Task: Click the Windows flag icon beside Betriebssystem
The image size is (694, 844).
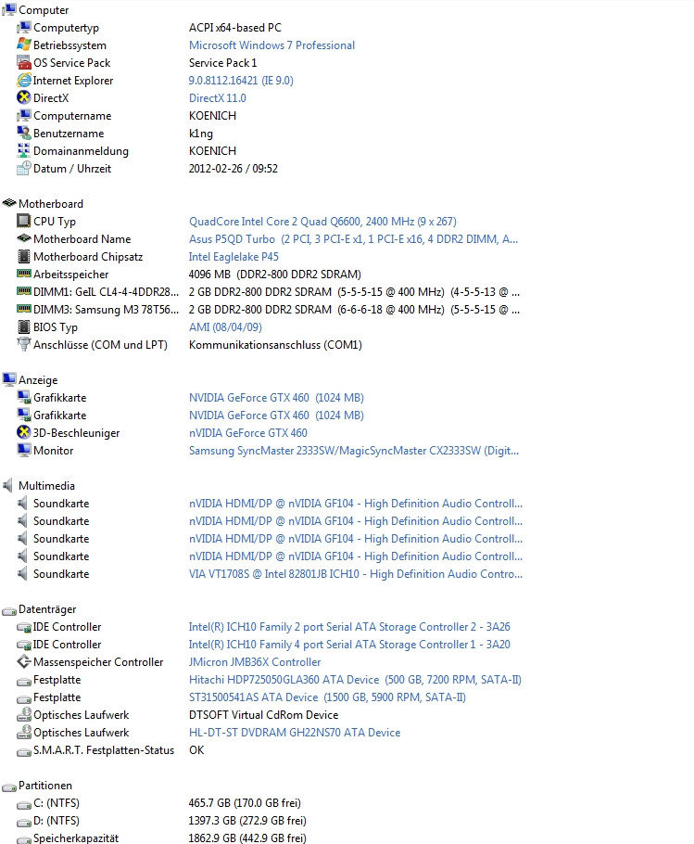Action: 24,45
